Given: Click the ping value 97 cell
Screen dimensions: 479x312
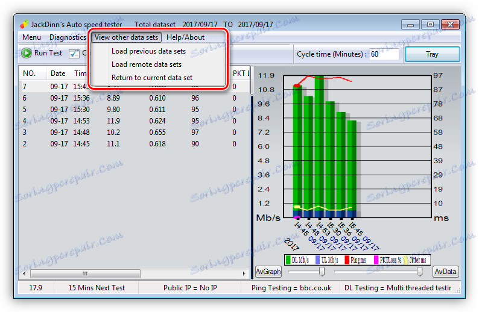Looking at the screenshot, I should (x=195, y=133).
